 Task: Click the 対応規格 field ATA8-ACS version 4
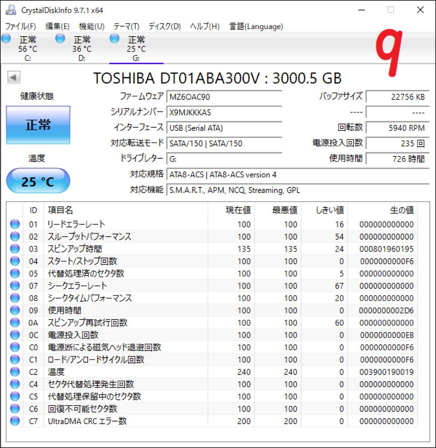[298, 175]
